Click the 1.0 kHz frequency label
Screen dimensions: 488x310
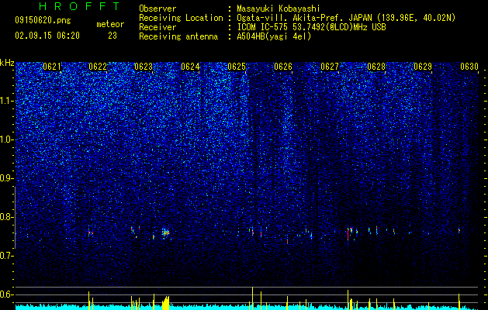(7, 139)
